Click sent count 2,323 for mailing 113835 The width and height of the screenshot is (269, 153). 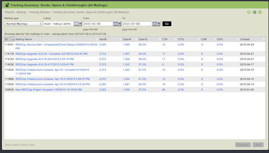tap(103, 84)
